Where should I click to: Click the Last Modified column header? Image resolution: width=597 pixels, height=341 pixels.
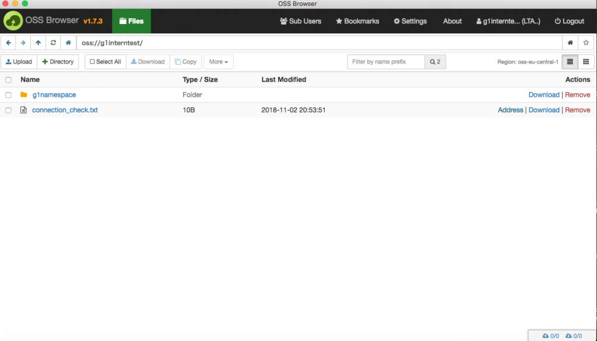[x=284, y=79]
